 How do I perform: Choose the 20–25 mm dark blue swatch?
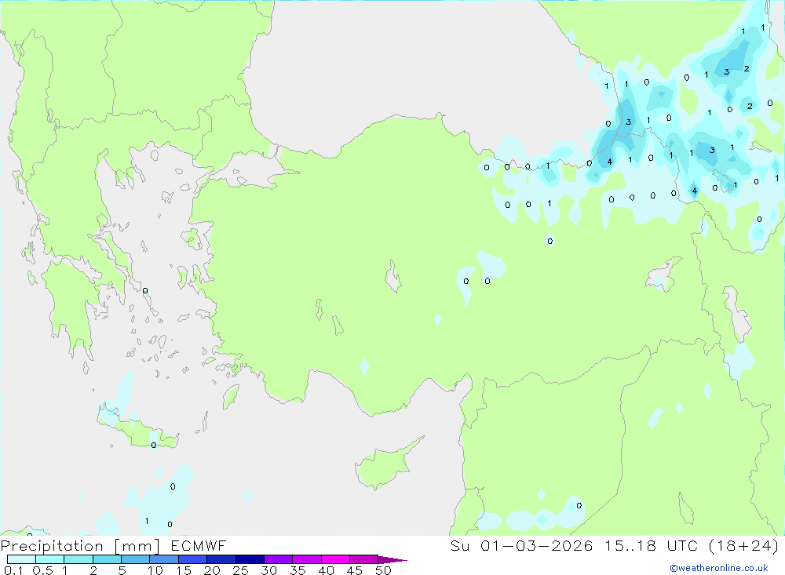coord(221,559)
